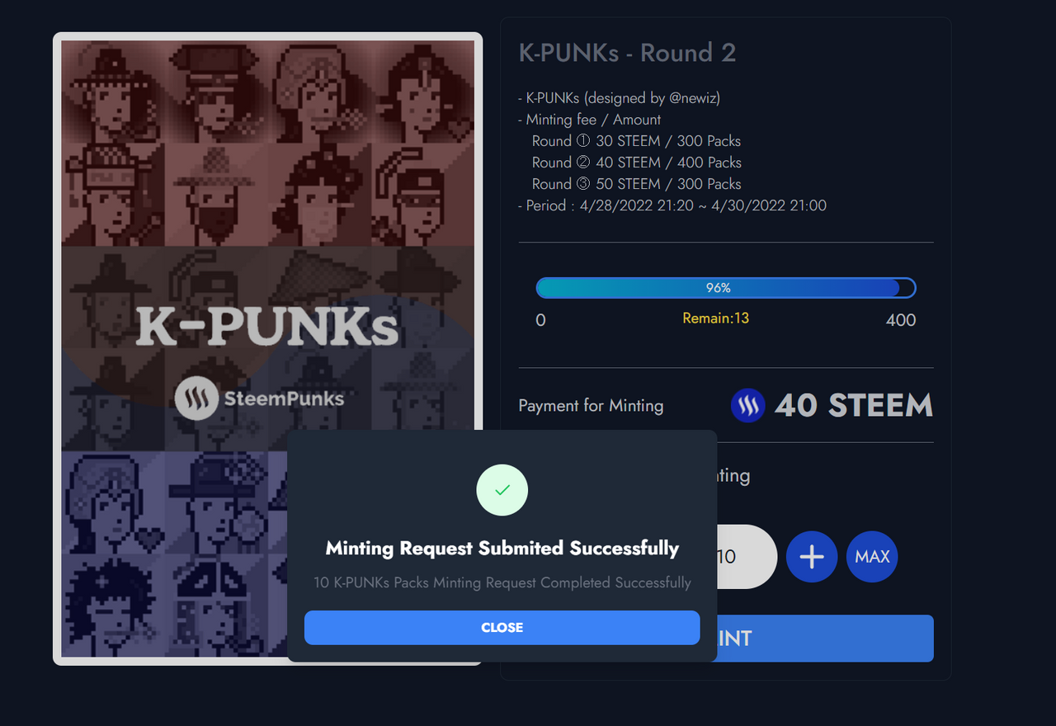Click the Round ③ 50 STEEM line
The image size is (1056, 726).
[636, 184]
